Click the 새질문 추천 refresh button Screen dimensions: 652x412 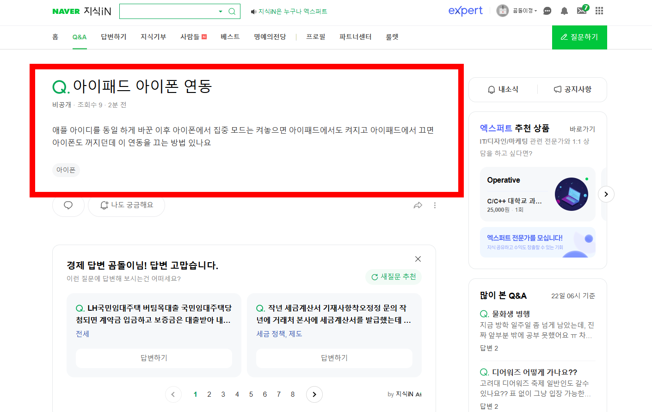tap(394, 277)
